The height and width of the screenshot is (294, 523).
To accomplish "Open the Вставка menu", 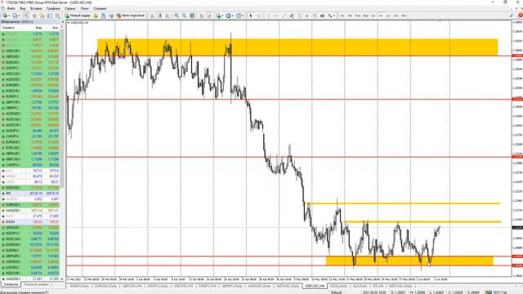I will coord(36,8).
